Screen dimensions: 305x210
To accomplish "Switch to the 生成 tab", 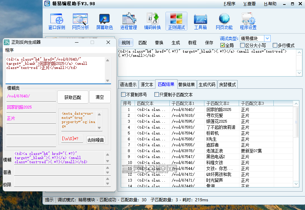I will coord(176,43).
